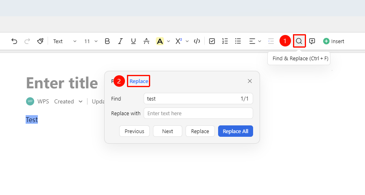Create a numbered list
The height and width of the screenshot is (195, 365).
[x=225, y=41]
